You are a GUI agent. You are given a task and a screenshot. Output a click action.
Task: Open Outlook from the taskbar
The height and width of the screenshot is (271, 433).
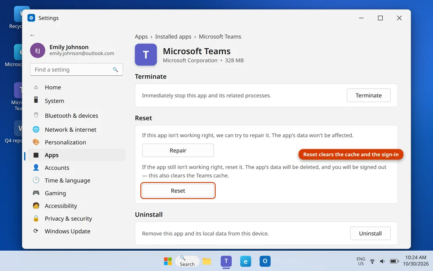tap(265, 261)
